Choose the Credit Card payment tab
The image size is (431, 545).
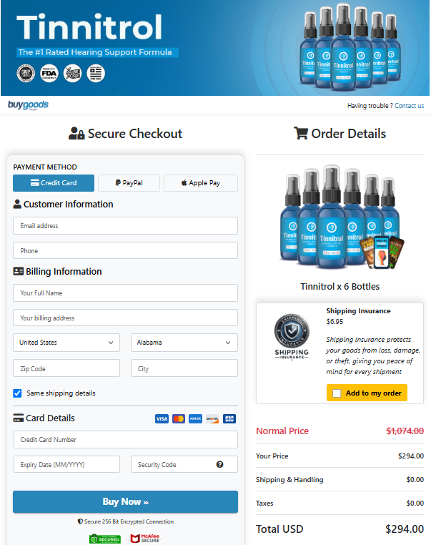(54, 183)
